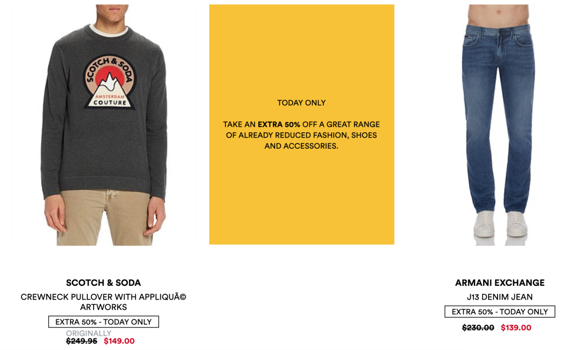Click Extra 50% badge under Scotch & Soda pullover
The height and width of the screenshot is (350, 568).
[104, 322]
